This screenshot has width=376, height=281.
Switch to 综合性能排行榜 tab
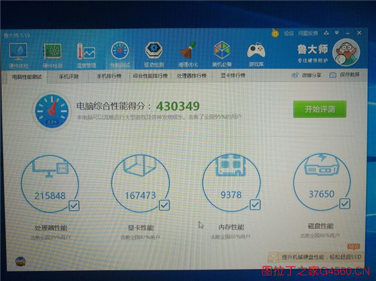click(x=150, y=76)
